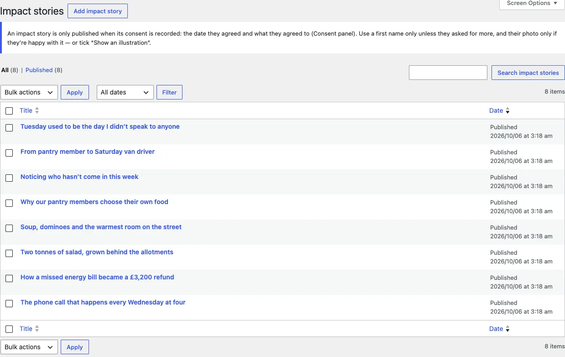Open "How a missed energy bill became a £3,200 refund"
The width and height of the screenshot is (565, 357).
click(x=97, y=277)
